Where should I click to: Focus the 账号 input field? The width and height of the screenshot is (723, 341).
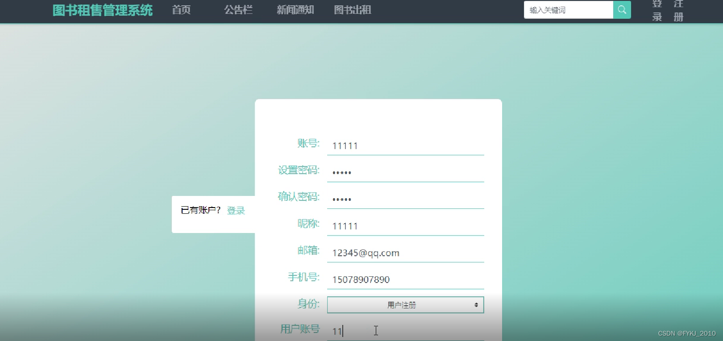tap(405, 146)
